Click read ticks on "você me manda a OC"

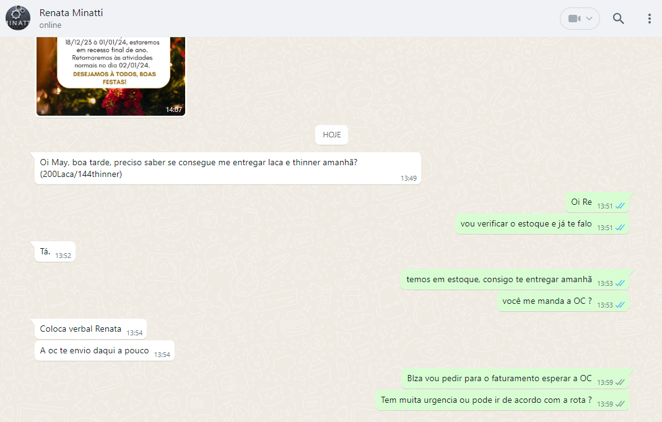coord(620,305)
